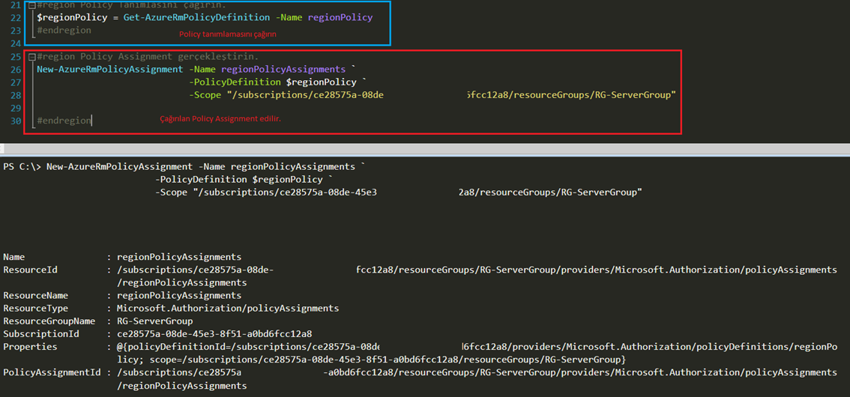The image size is (850, 397).
Task: Collapse the region starting on line 21
Action: point(32,5)
